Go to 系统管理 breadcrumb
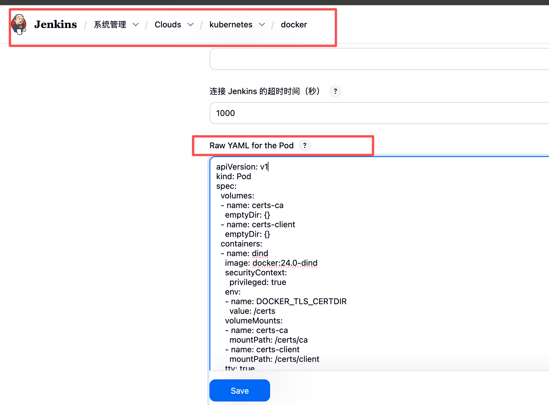The width and height of the screenshot is (549, 405). [x=110, y=24]
